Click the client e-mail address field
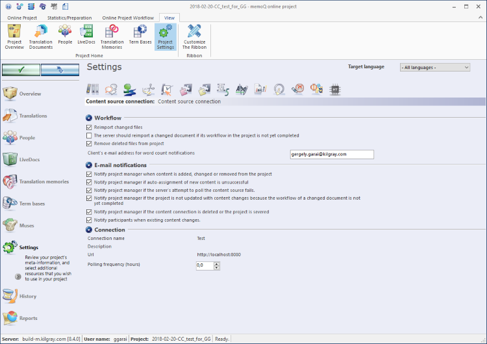 point(332,154)
